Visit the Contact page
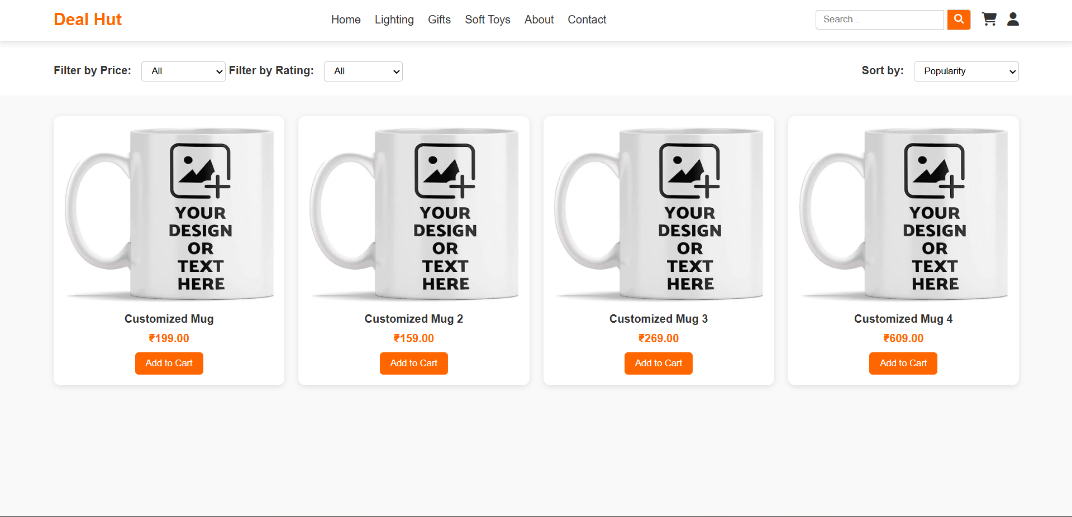The height and width of the screenshot is (517, 1072). (587, 20)
